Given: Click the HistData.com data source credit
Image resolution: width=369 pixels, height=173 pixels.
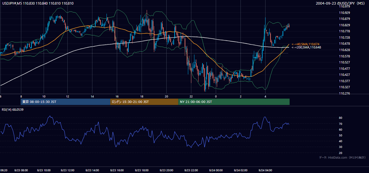Looking at the screenshot, I should tap(342, 157).
